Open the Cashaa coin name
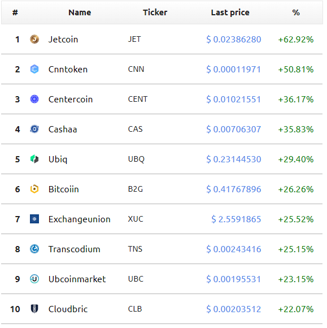The width and height of the screenshot is (327, 328). coord(63,129)
